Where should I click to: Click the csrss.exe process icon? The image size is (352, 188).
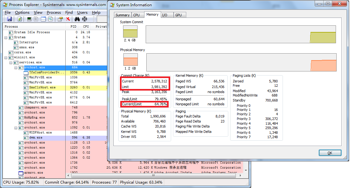(11, 53)
